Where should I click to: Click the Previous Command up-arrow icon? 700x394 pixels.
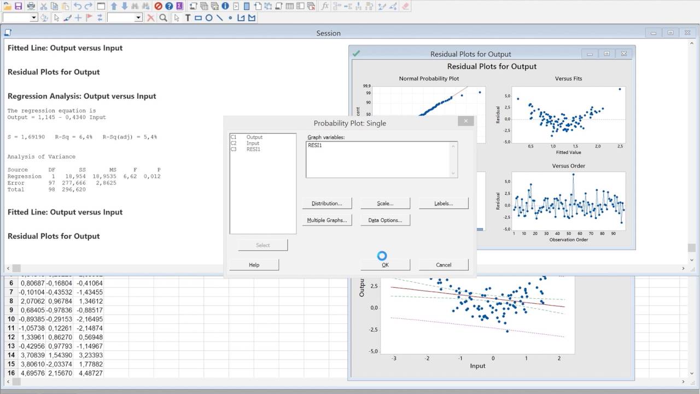click(114, 6)
